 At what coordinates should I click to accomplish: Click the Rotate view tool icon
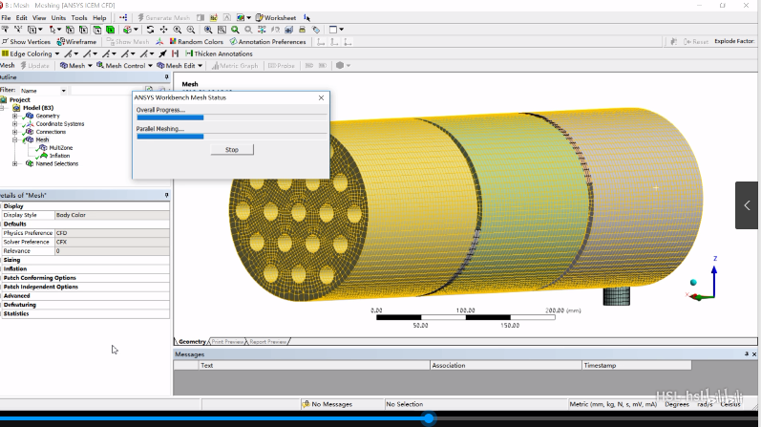(x=150, y=30)
